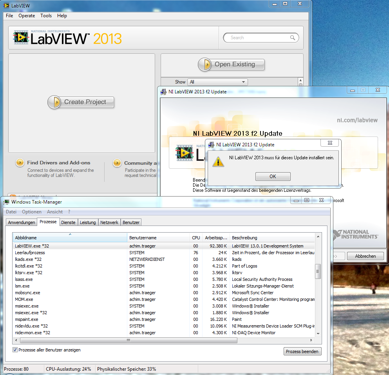Sort processes by CPU column header
The height and width of the screenshot is (375, 389).
coord(196,238)
